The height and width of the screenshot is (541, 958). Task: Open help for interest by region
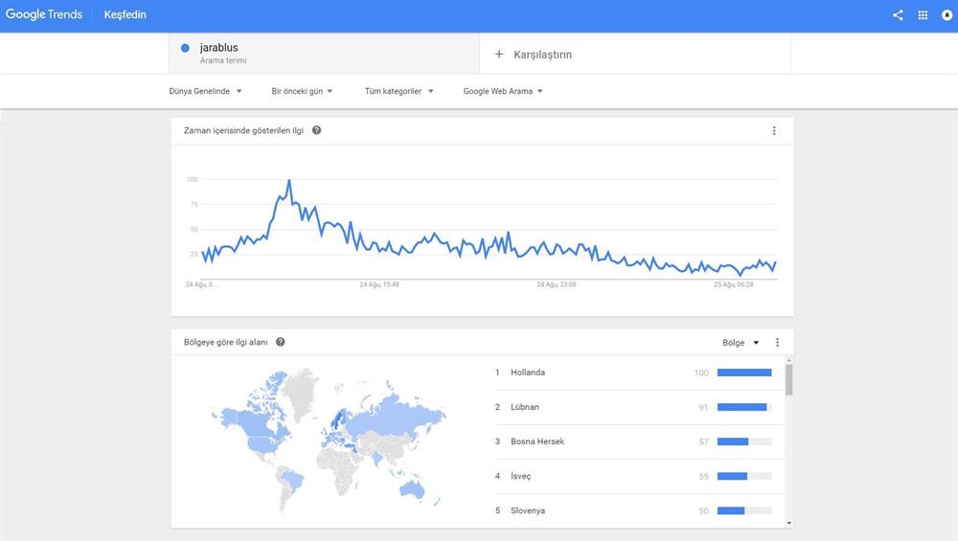[281, 342]
